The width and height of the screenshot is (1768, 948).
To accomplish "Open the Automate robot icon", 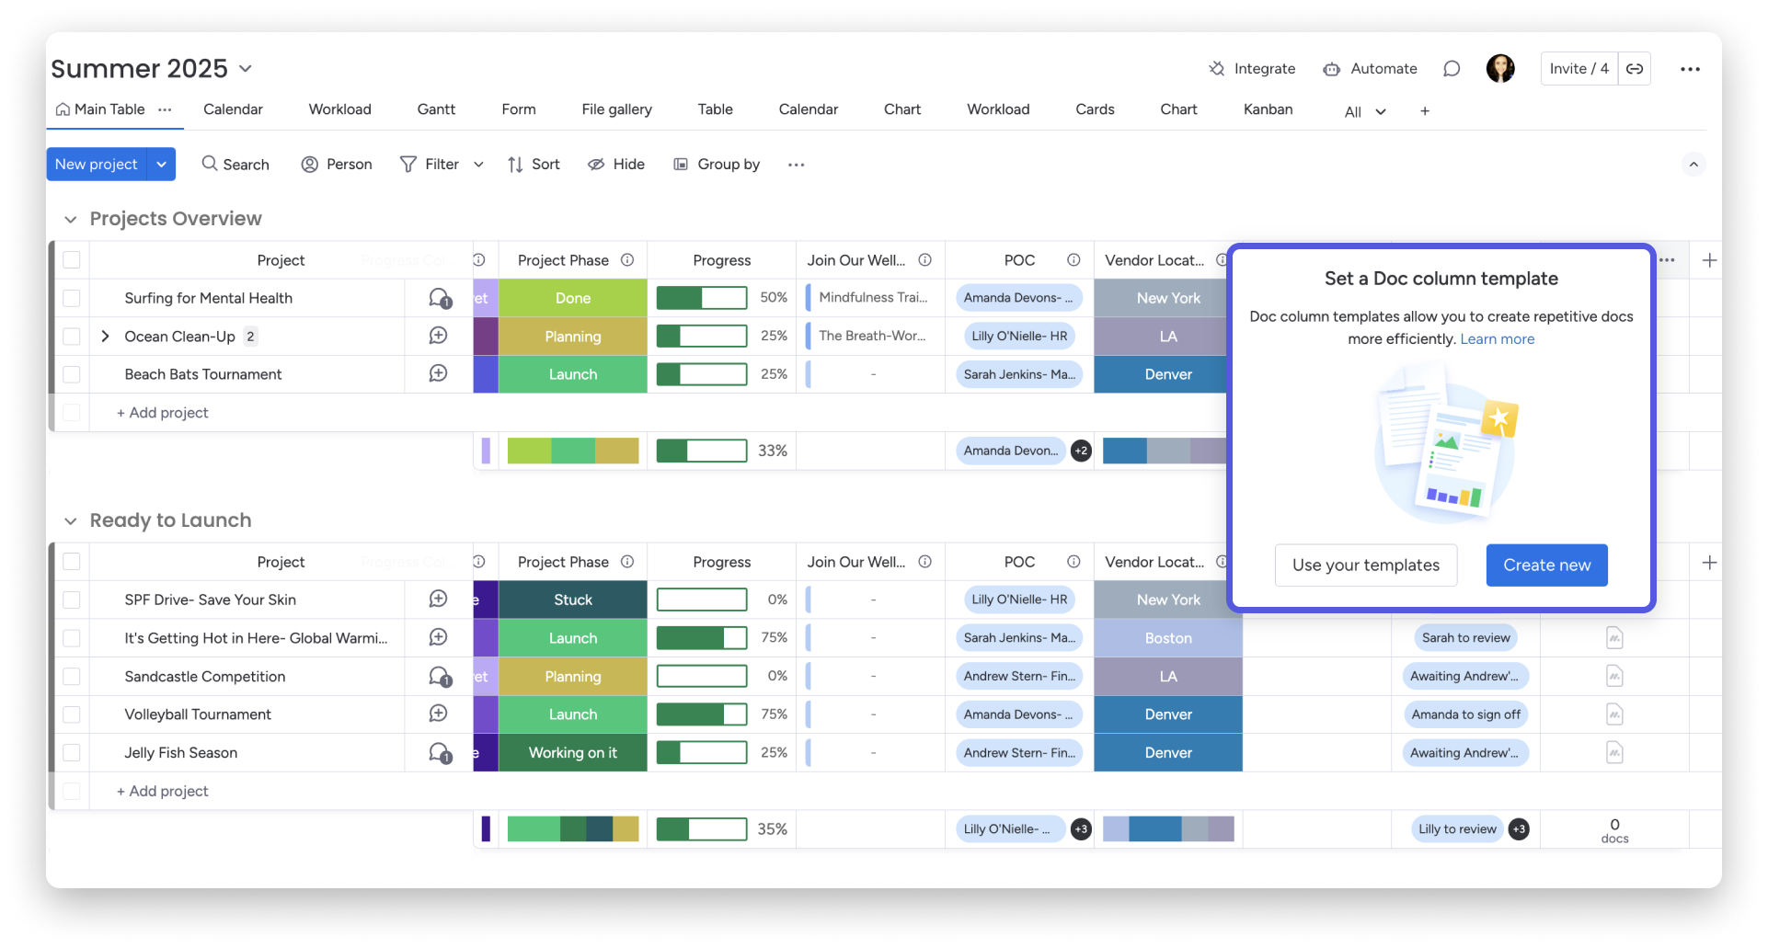I will [x=1331, y=69].
